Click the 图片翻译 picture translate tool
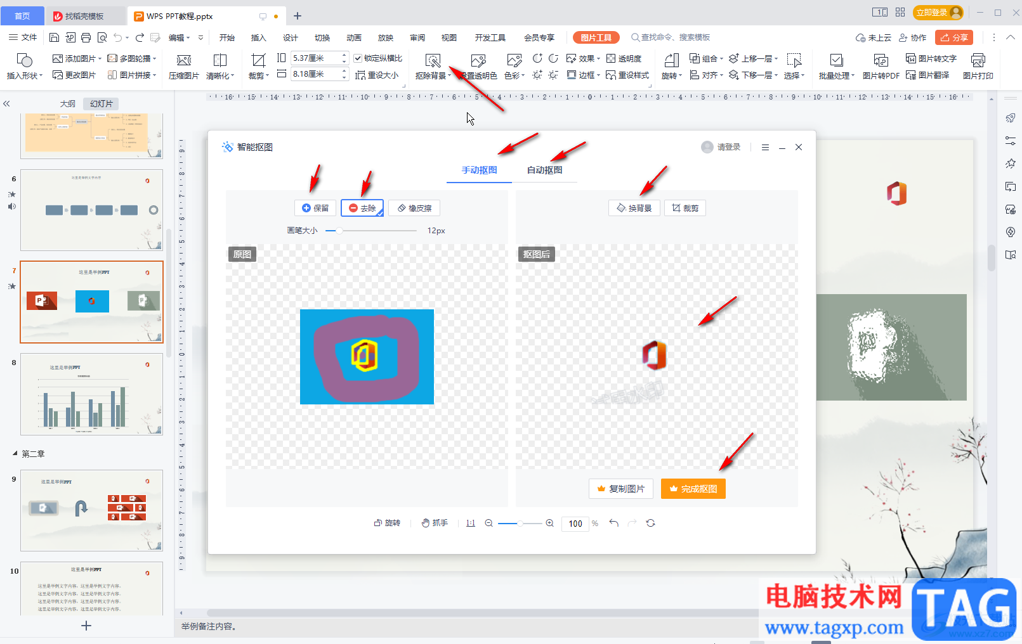 927,75
